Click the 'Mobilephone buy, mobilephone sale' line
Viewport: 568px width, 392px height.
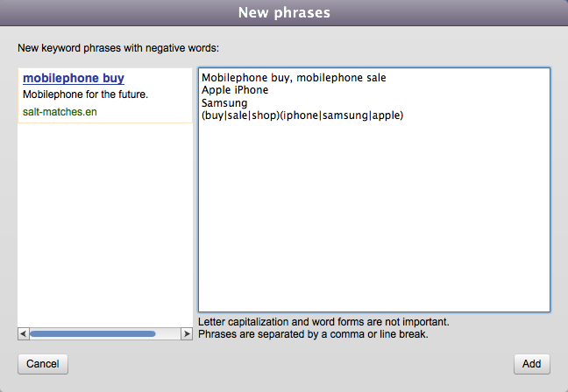294,77
